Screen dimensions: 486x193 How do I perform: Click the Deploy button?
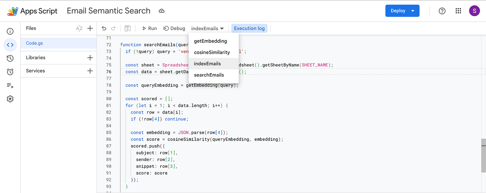(398, 11)
